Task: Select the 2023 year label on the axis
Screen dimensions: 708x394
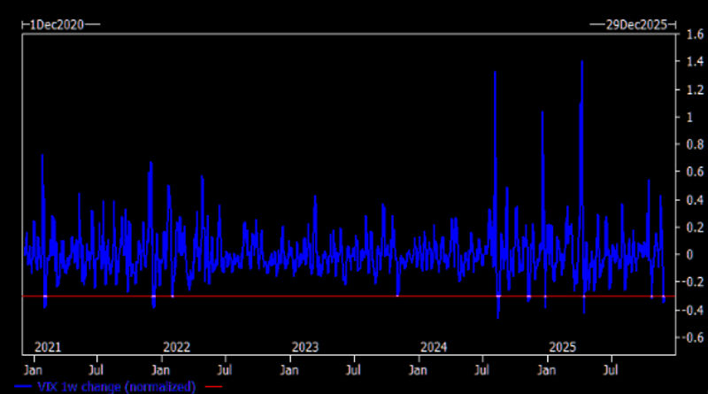Action: coord(304,346)
